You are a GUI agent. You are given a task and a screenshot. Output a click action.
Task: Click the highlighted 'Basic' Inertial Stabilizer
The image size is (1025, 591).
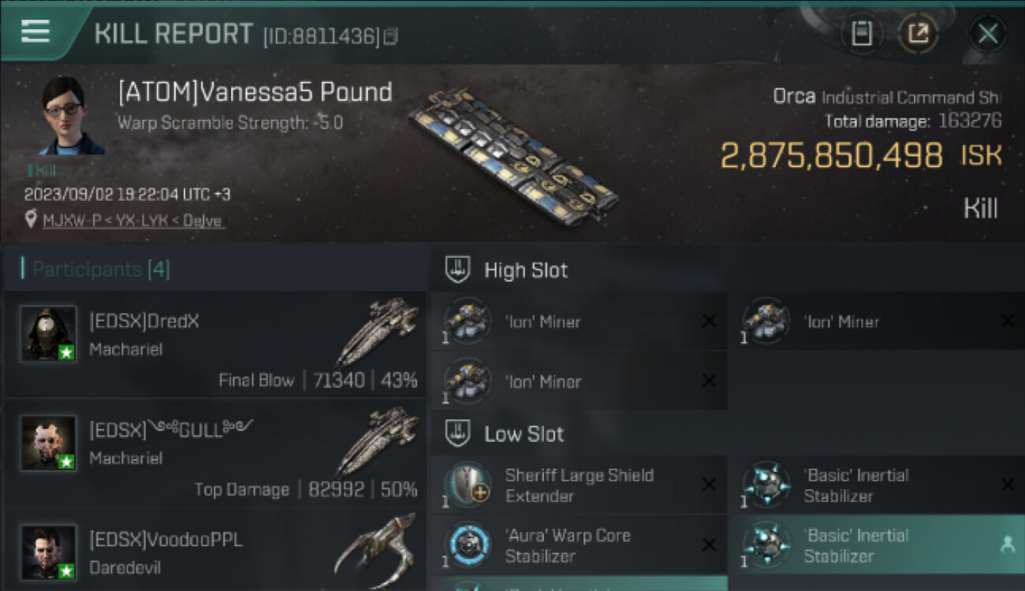click(x=855, y=545)
